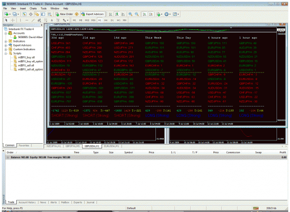
Task: Close the Terminal panel with X
Action: click(x=3, y=151)
